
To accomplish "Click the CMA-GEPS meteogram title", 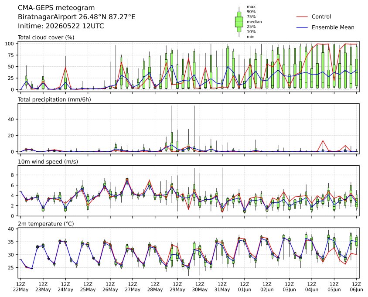I will click(x=56, y=8).
